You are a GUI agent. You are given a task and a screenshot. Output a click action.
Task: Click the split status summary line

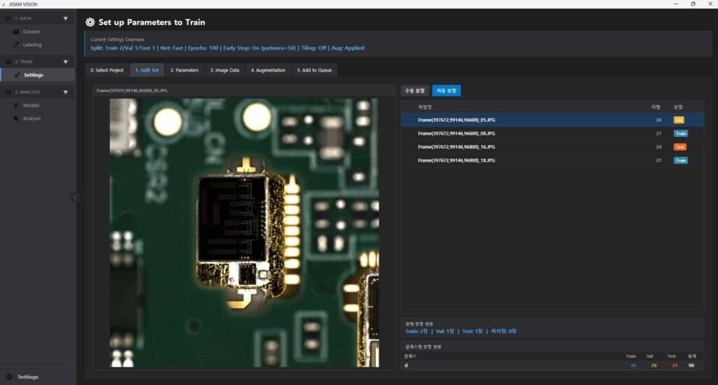[461, 331]
